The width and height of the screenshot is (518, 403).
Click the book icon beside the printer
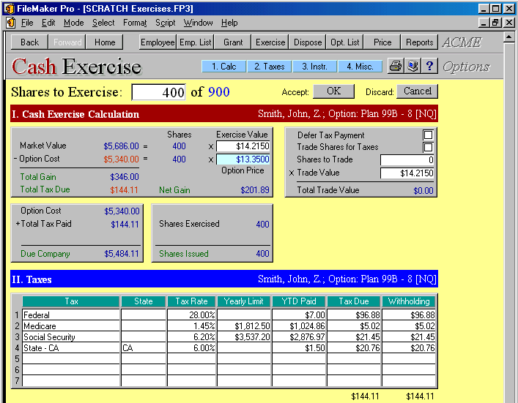(412, 67)
